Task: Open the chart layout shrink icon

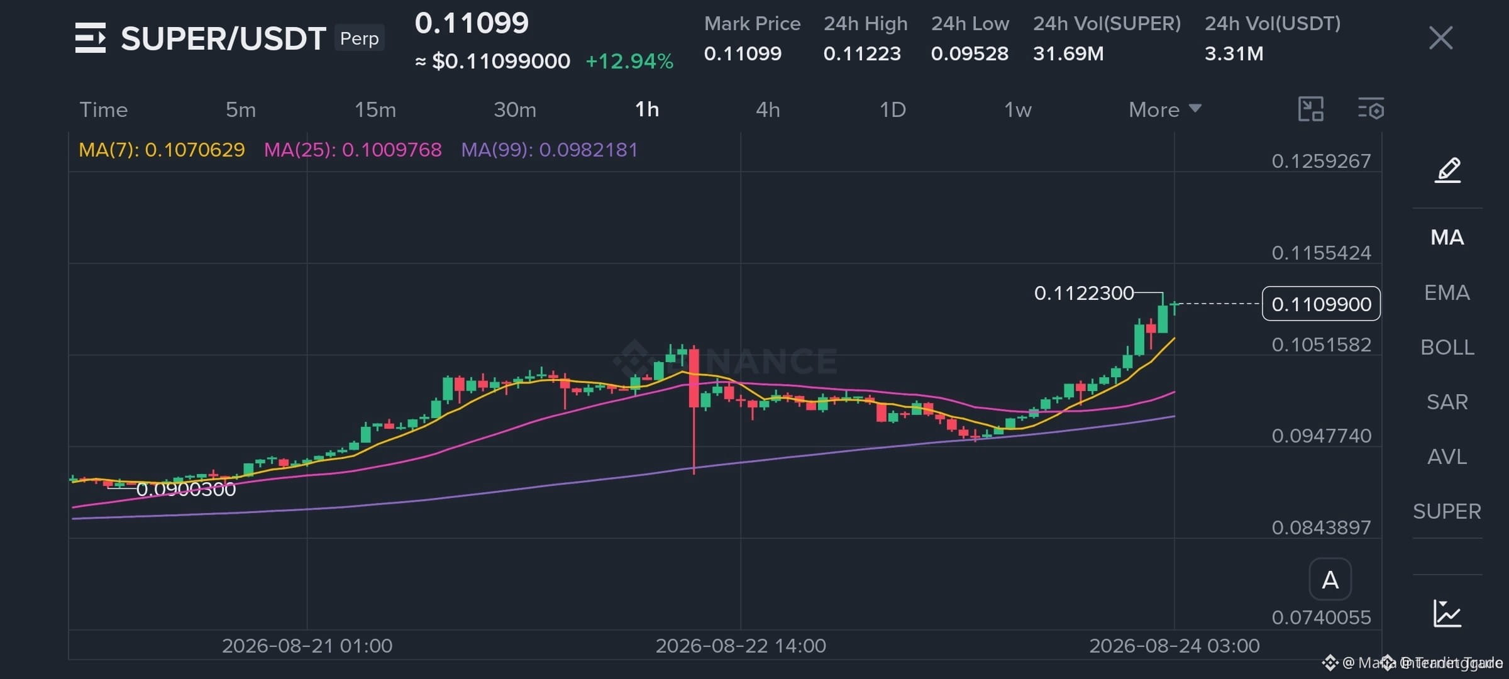Action: 1311,109
